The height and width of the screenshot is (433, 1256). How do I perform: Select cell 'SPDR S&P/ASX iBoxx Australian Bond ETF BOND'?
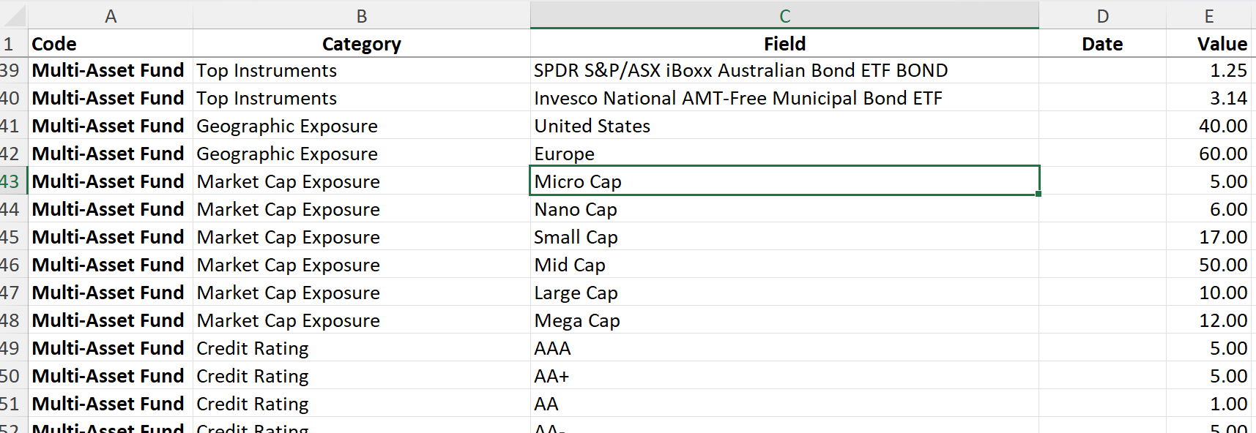[784, 70]
